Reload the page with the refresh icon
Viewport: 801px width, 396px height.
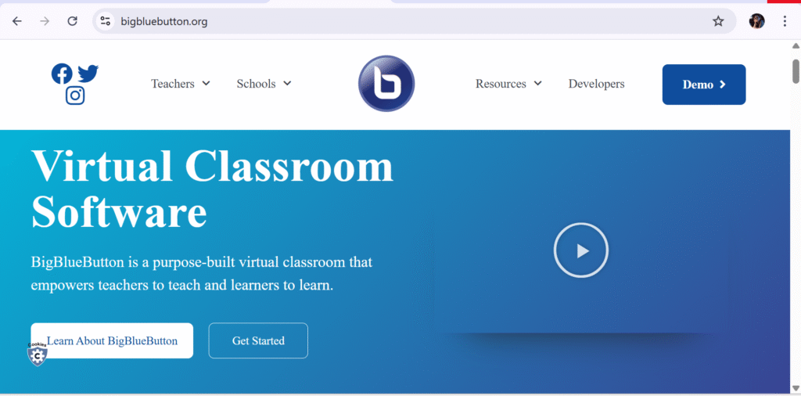73,21
